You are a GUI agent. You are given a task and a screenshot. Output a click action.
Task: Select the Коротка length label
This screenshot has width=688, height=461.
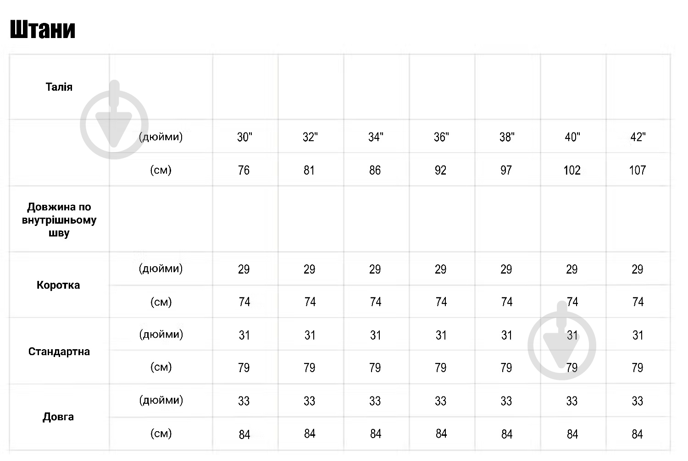tap(58, 285)
